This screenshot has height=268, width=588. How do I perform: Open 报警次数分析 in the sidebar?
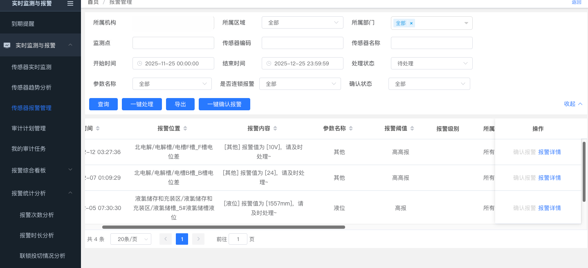[x=37, y=215]
